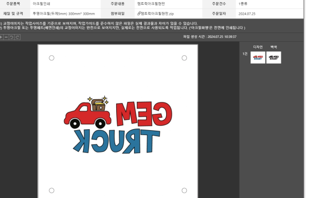
Task: Click the 아크릴인쇄 order item value
Action: 41,4
